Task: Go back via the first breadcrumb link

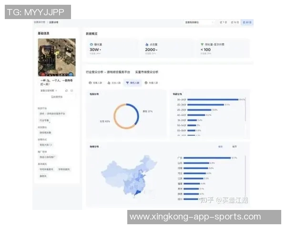Action: (x=40, y=22)
